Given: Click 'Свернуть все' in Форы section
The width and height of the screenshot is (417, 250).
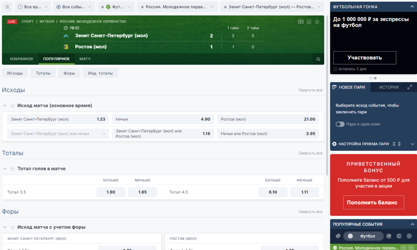Looking at the screenshot, I should 310,212.
